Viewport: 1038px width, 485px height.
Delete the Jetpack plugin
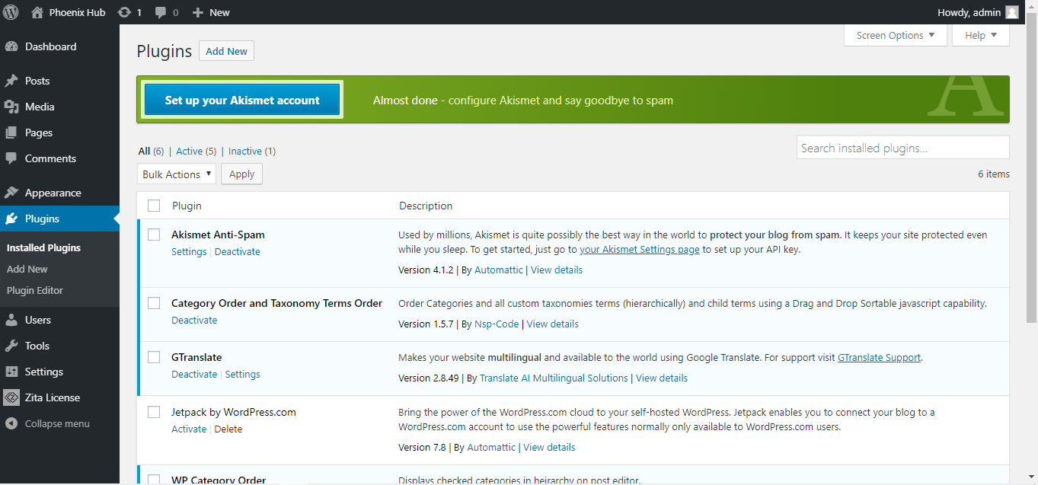tap(228, 429)
